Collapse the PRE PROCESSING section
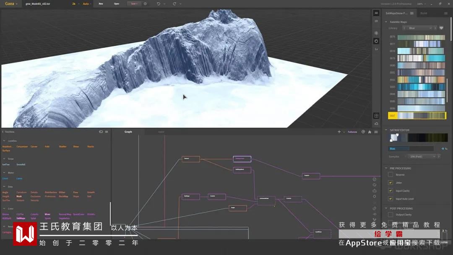The width and height of the screenshot is (453, 255). pyautogui.click(x=386, y=168)
